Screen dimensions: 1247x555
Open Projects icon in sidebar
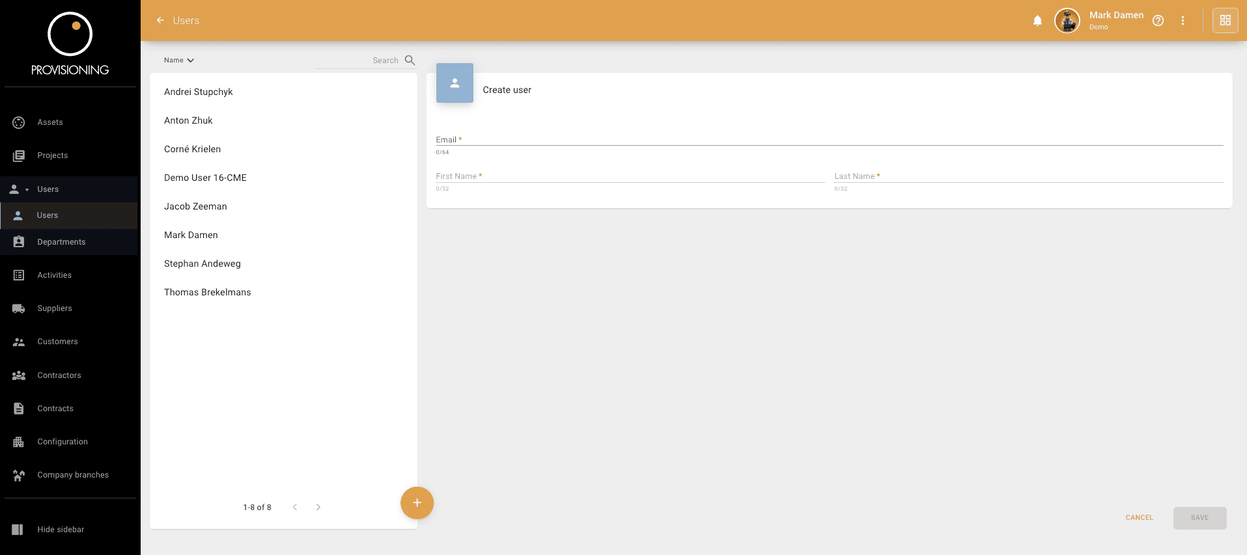pyautogui.click(x=19, y=156)
